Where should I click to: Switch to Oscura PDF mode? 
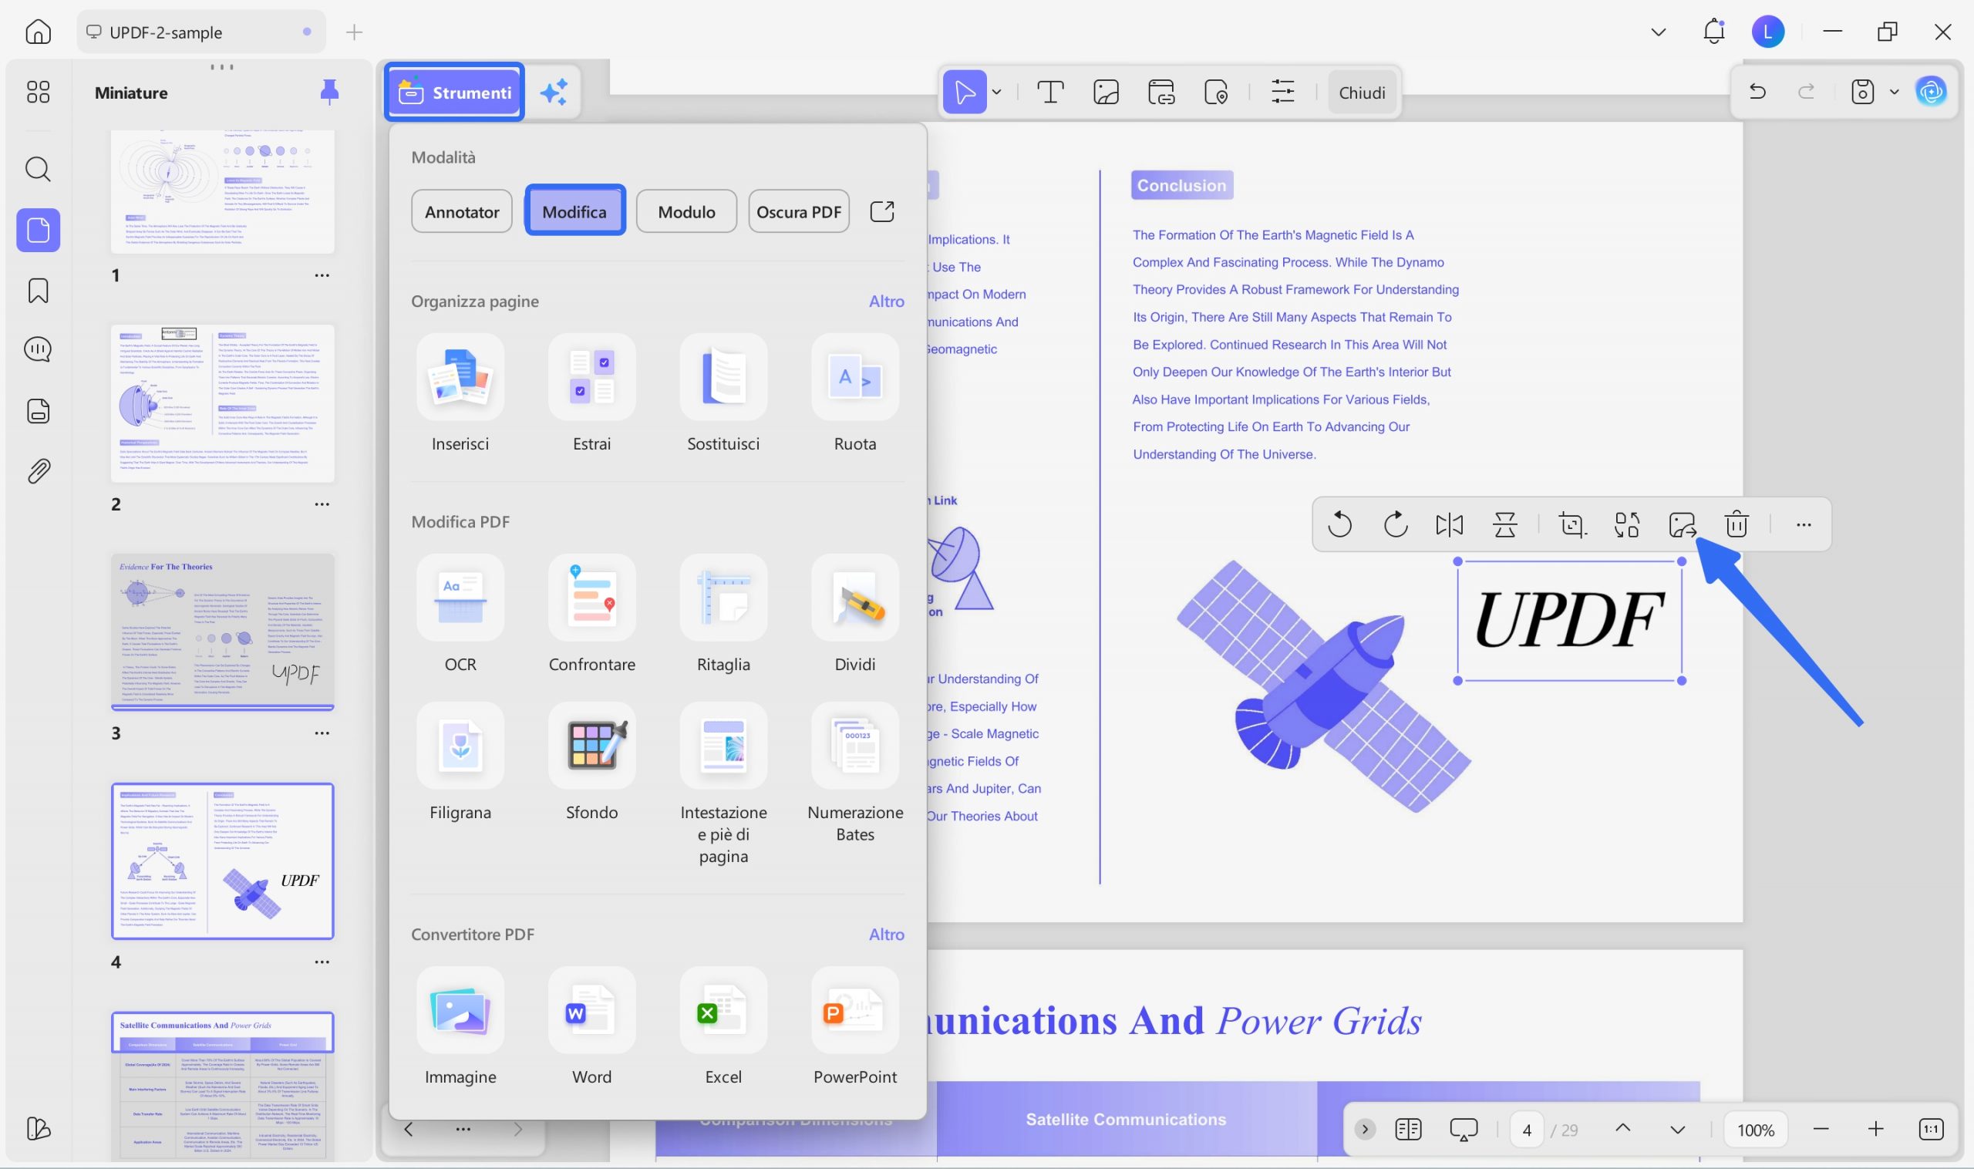point(798,211)
